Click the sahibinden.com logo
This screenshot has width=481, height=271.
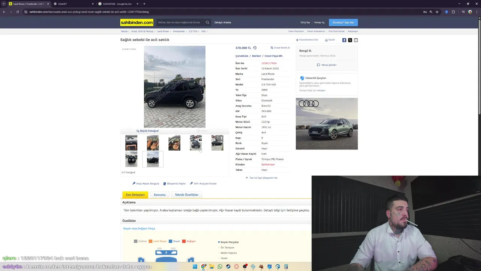tap(137, 22)
